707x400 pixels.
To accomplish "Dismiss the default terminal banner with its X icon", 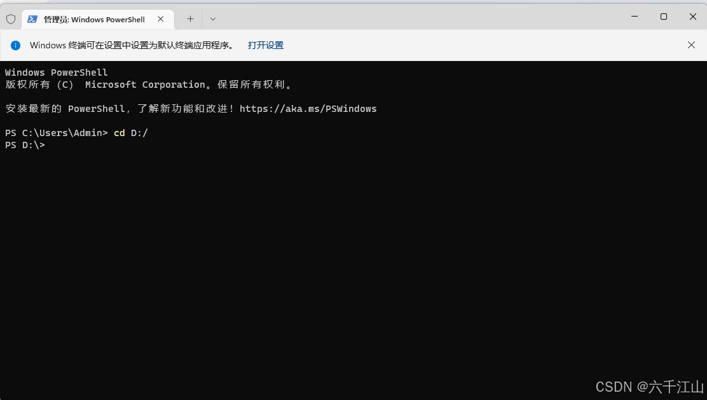I will click(x=691, y=45).
